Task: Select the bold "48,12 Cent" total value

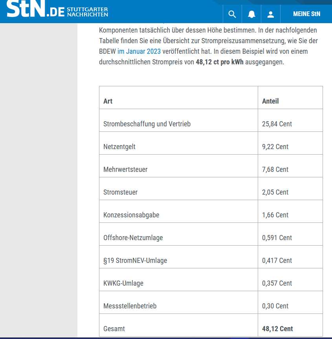Action: (x=277, y=329)
